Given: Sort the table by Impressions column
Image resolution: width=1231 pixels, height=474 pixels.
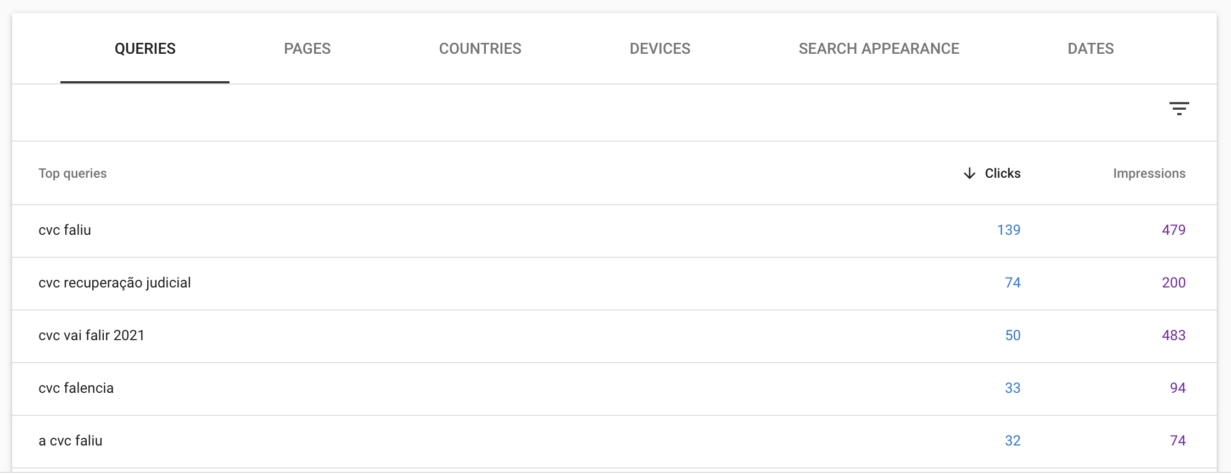Looking at the screenshot, I should [x=1149, y=173].
